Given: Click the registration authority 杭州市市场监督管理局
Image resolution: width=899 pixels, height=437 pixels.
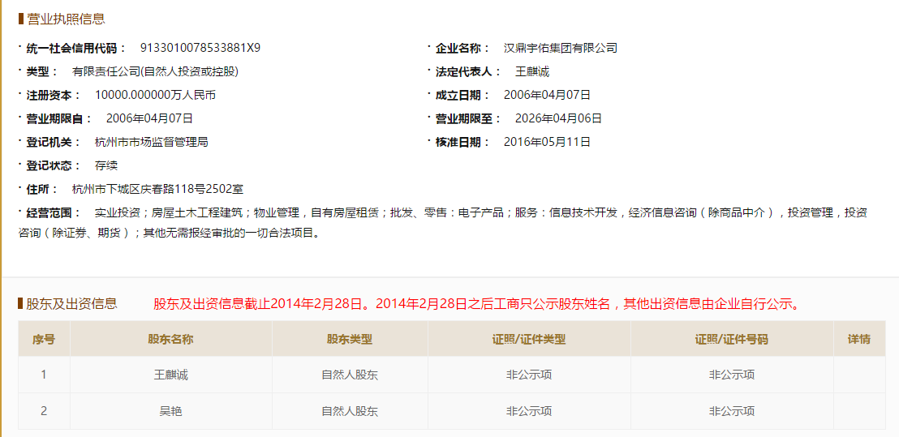Looking at the screenshot, I should 152,142.
